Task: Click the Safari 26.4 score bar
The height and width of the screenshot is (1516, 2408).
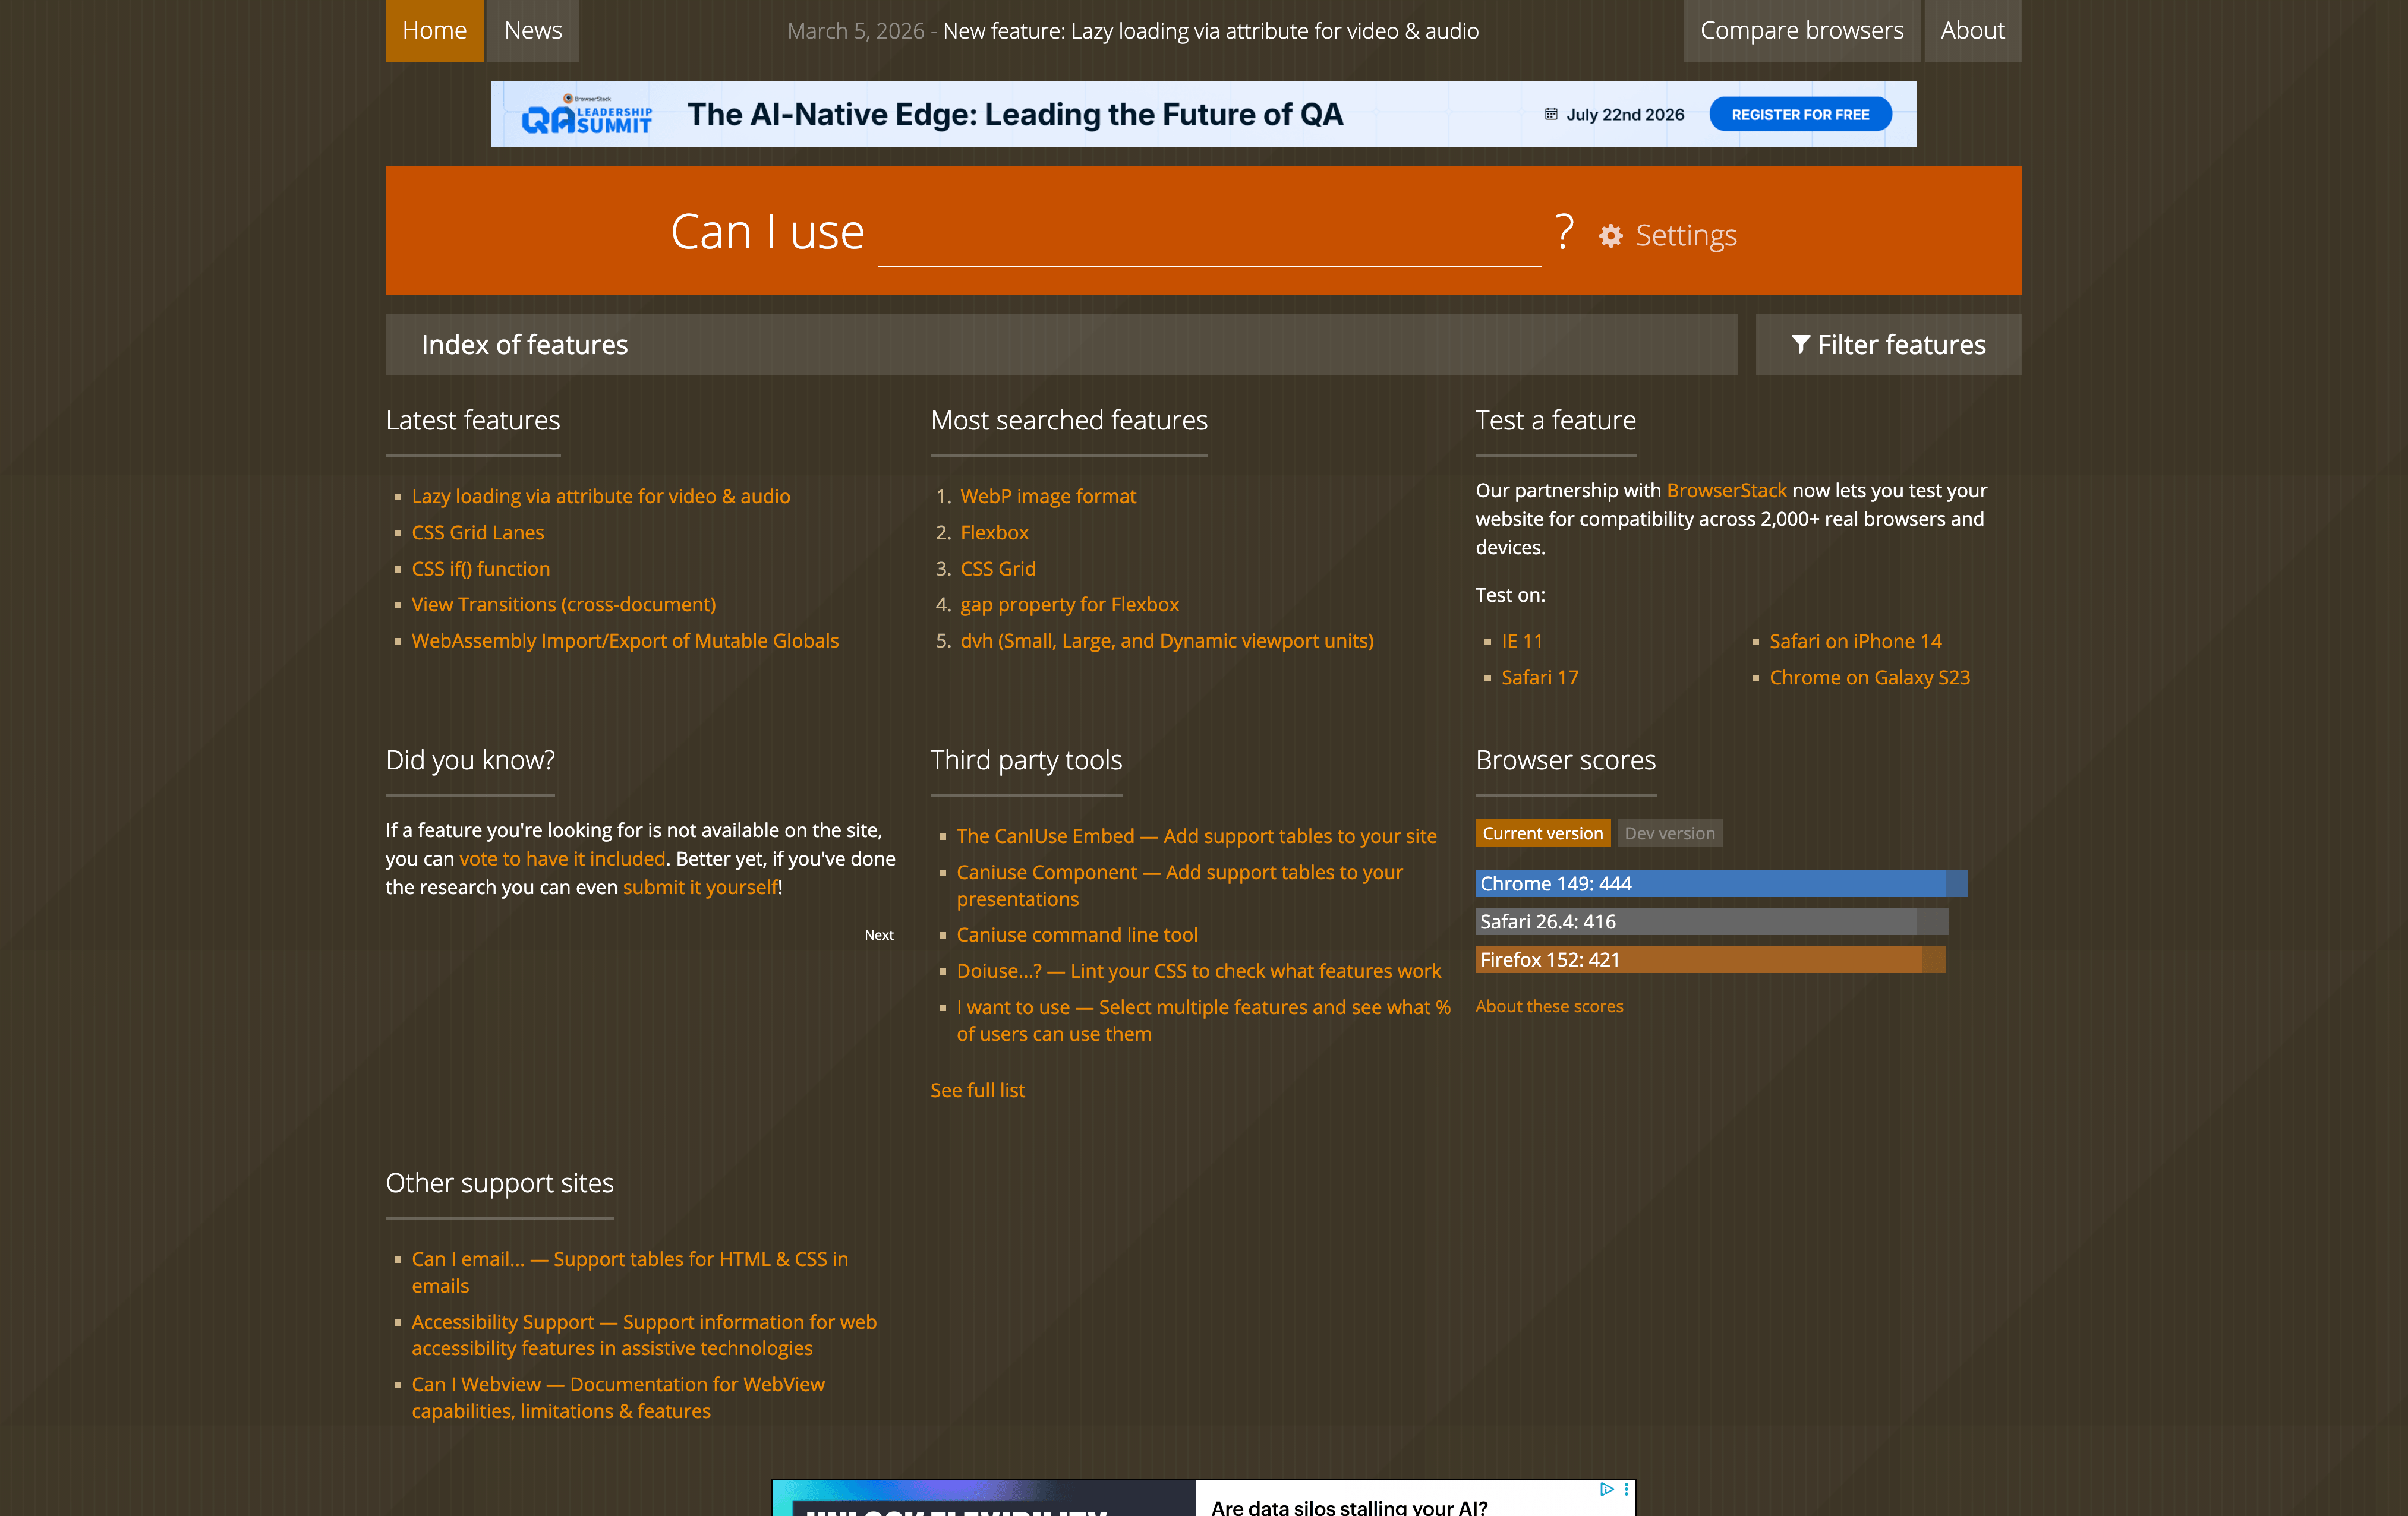Action: (1712, 921)
